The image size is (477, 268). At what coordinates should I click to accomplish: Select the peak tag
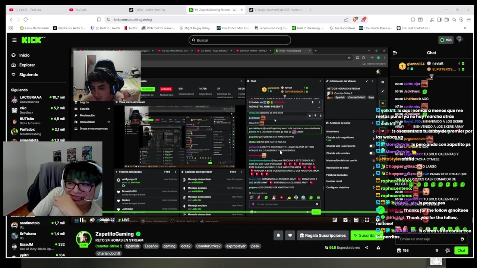[255, 246]
